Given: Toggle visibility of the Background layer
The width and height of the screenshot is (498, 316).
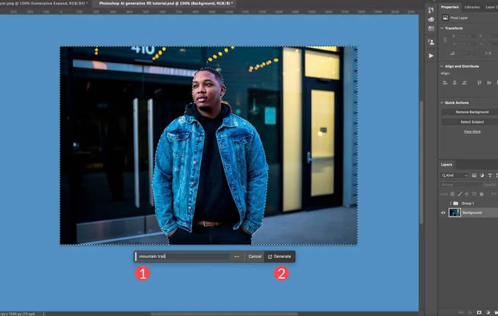Looking at the screenshot, I should [443, 212].
